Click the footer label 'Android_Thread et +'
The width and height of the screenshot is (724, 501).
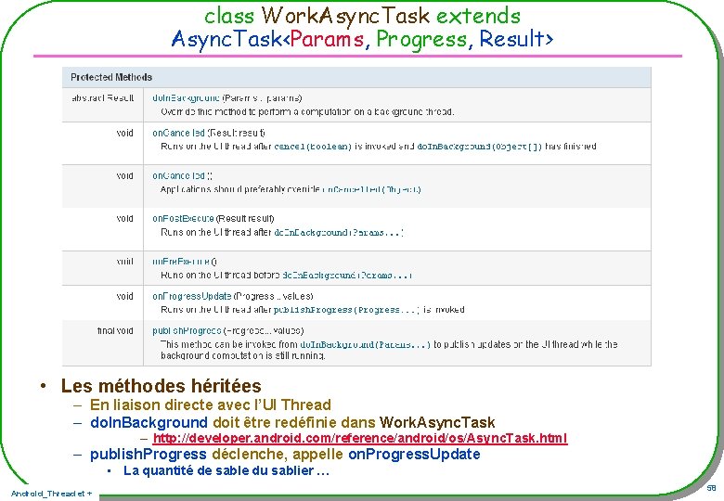point(51,494)
